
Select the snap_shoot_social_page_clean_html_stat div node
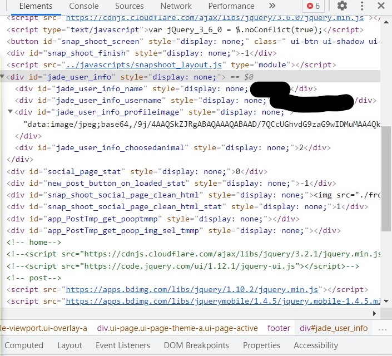[187, 206]
